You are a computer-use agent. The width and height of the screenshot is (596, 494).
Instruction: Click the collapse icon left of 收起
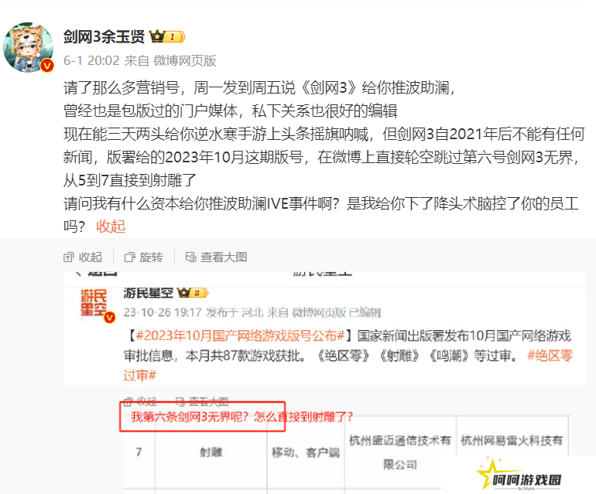pos(68,257)
